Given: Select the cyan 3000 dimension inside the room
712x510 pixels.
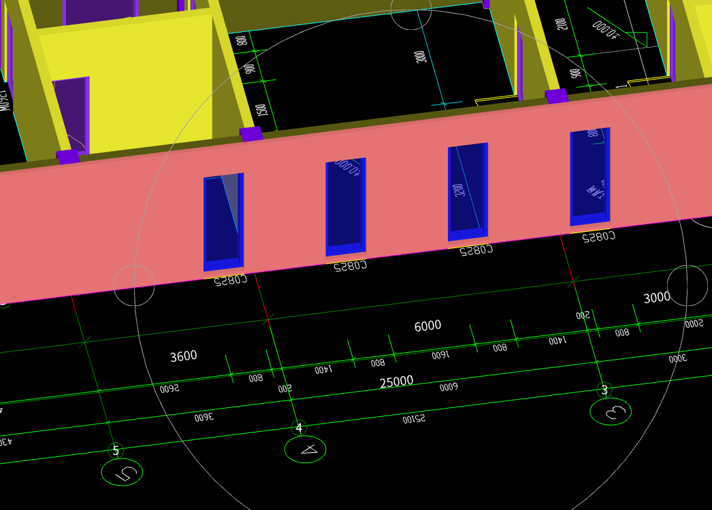Looking at the screenshot, I should 420,57.
